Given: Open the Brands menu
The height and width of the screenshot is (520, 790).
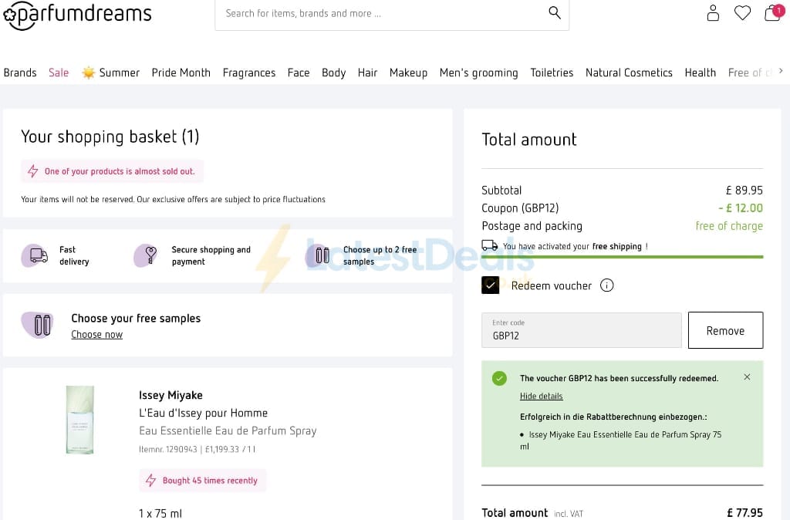Looking at the screenshot, I should 20,73.
